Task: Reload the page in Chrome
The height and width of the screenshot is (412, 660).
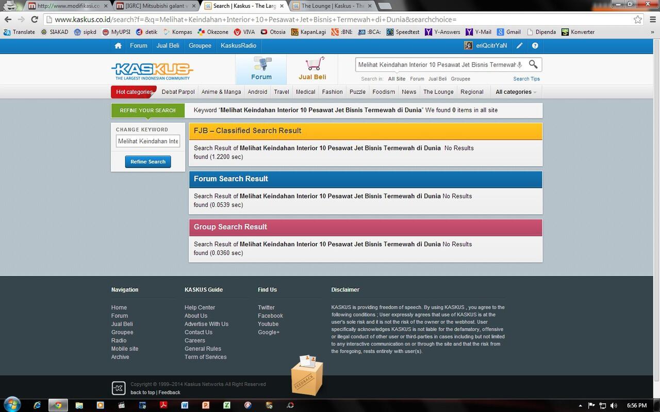Action: (34, 19)
